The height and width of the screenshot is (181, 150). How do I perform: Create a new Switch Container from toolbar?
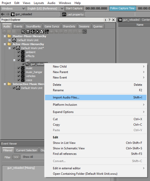[x=32, y=31]
